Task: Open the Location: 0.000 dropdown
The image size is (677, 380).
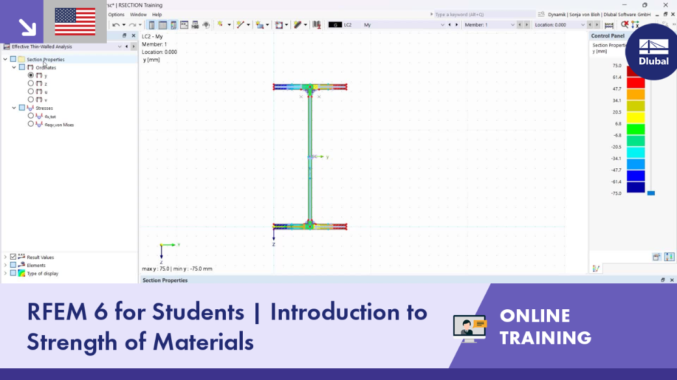Action: (583, 25)
